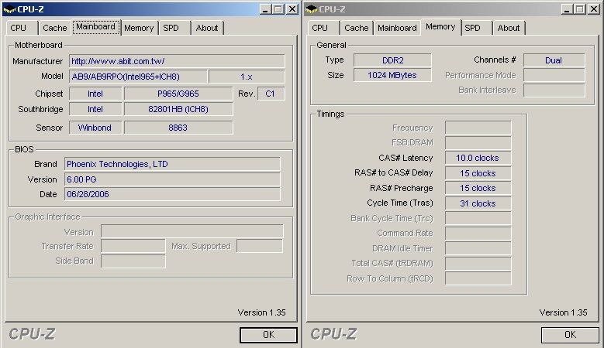Click model revision field 1.x
Image resolution: width=604 pixels, height=348 pixels.
247,77
